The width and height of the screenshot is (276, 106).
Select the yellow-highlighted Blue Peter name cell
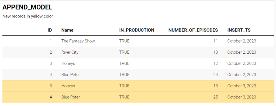tap(71, 97)
